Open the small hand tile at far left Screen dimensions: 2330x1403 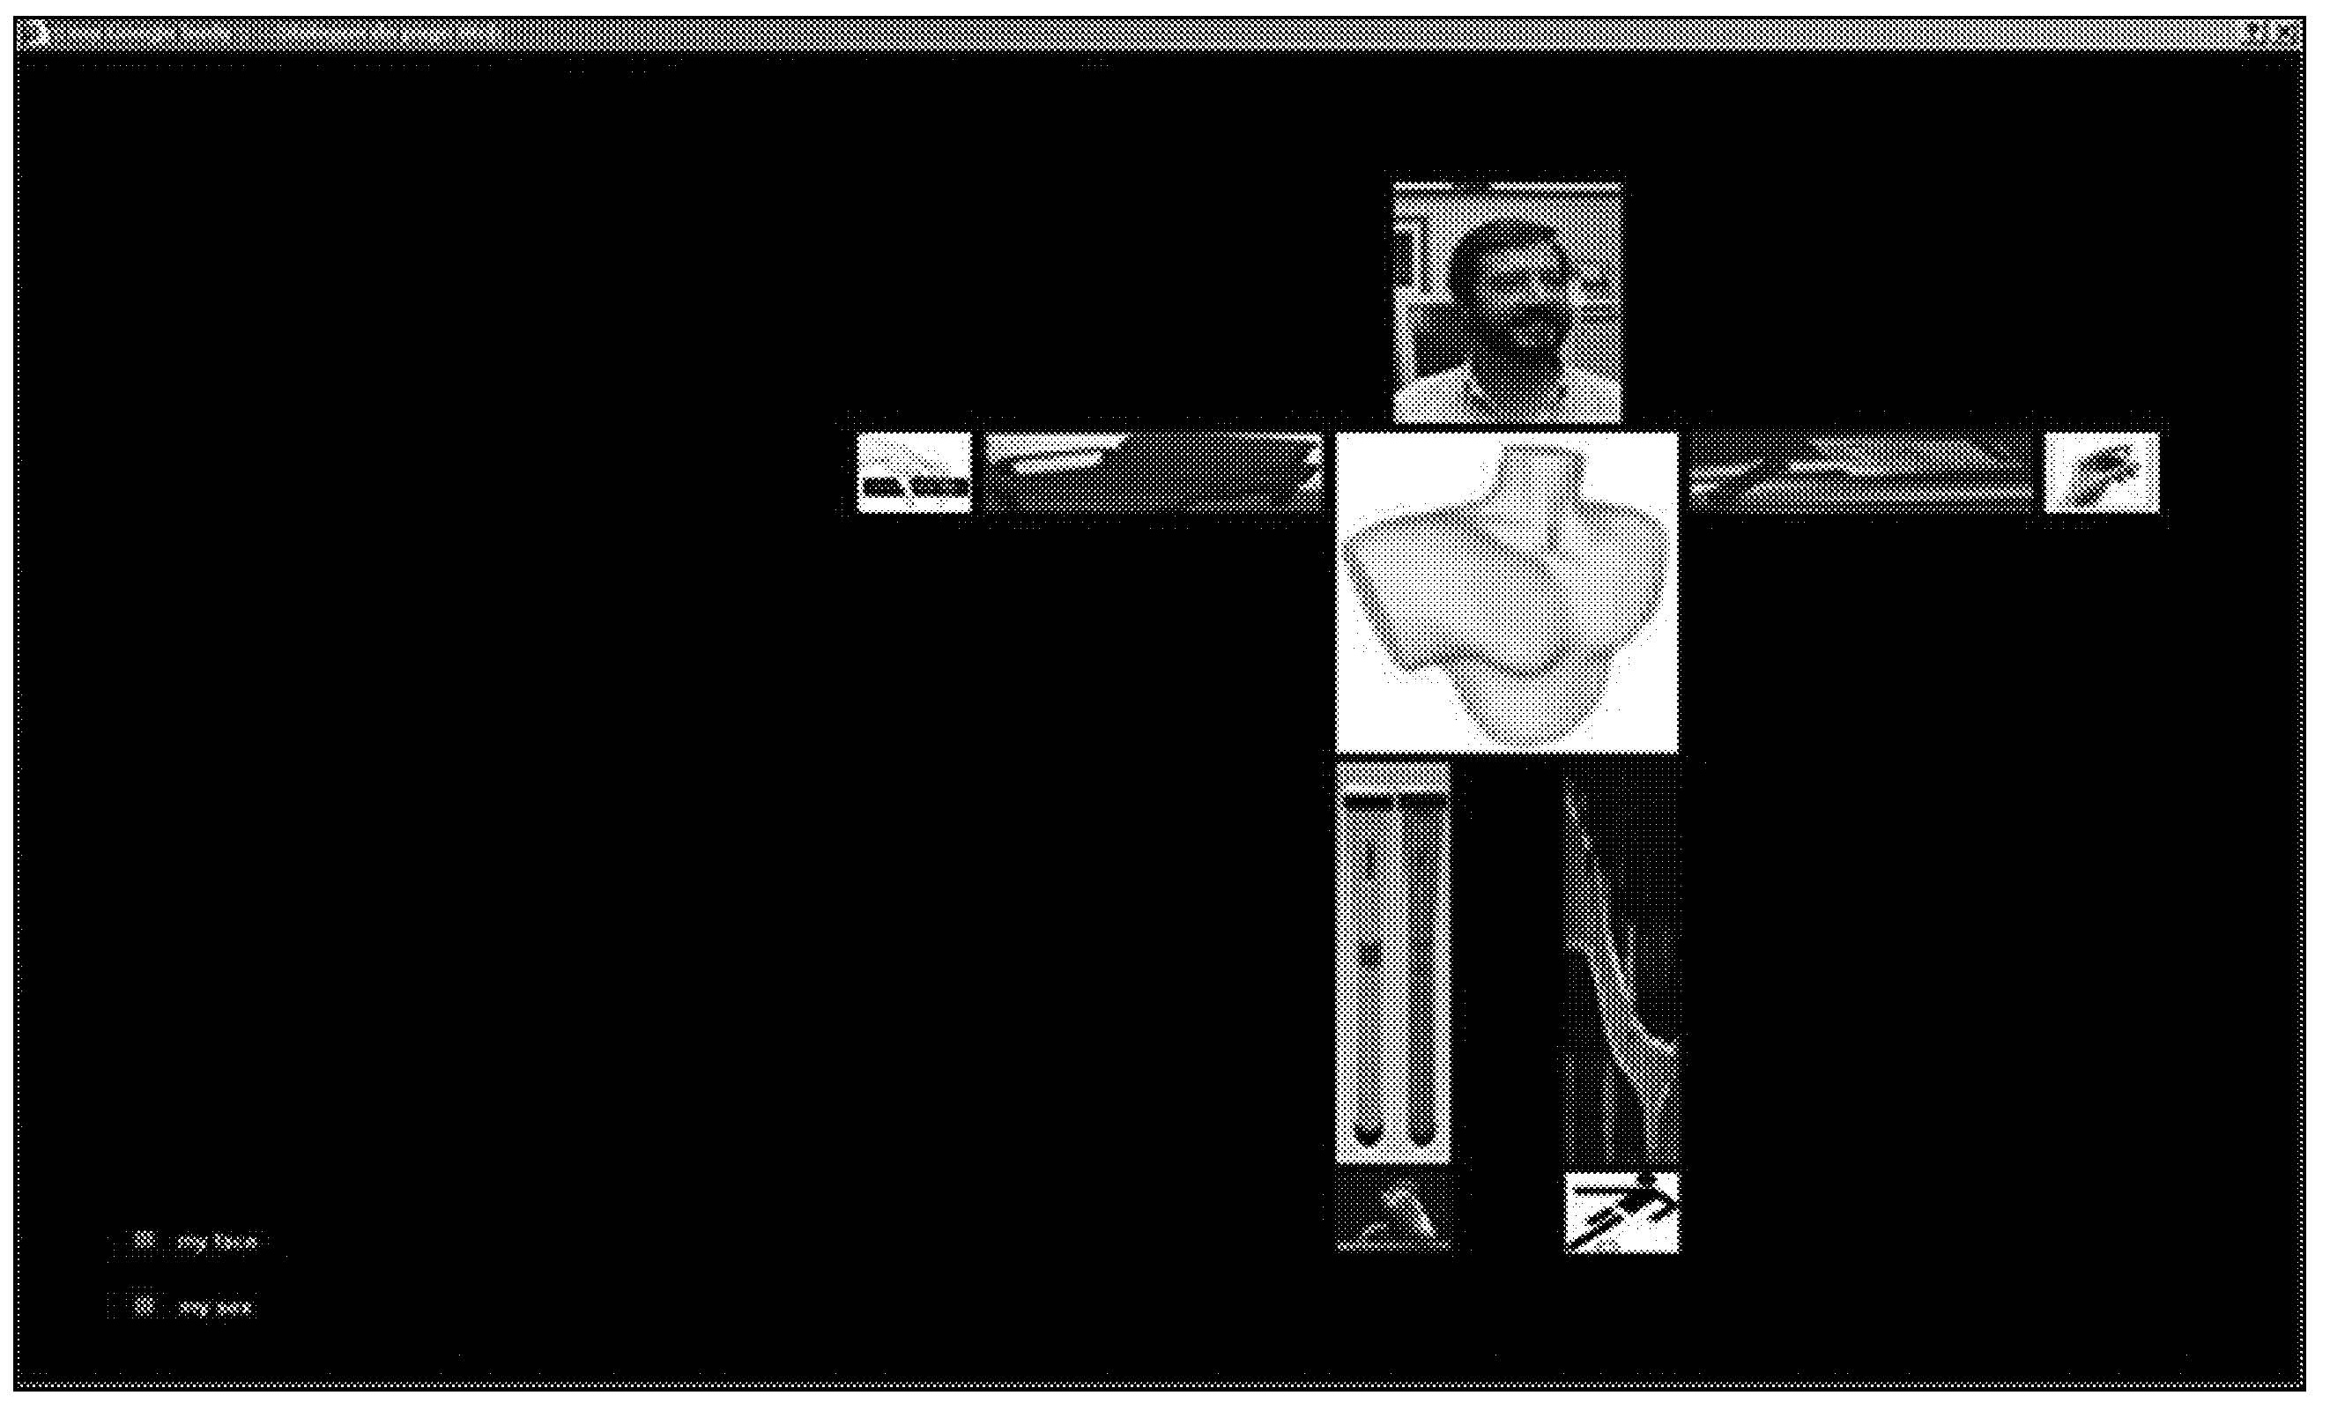913,471
